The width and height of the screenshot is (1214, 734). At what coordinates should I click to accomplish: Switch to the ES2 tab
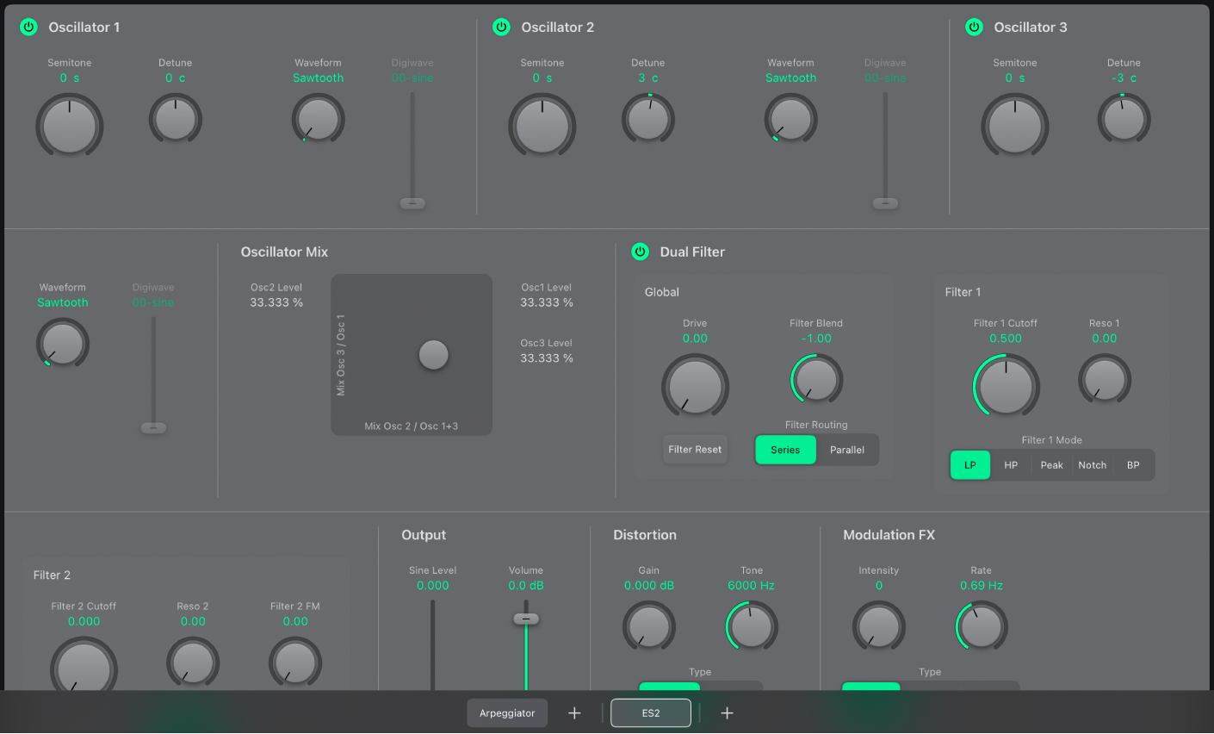[x=651, y=712]
